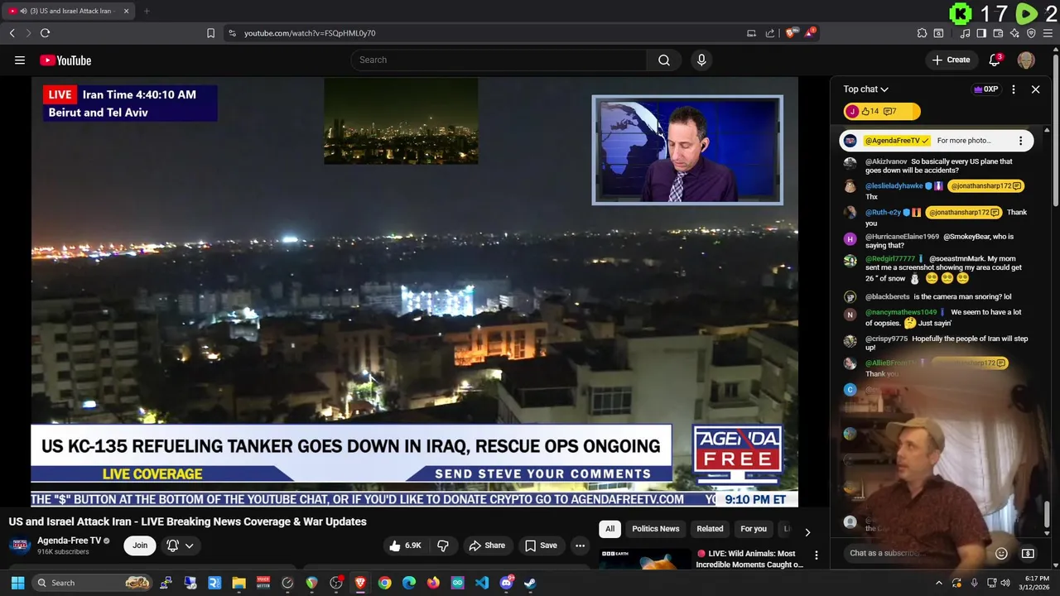Image resolution: width=1060 pixels, height=596 pixels.
Task: Open the Brave VPN shield icon
Action: pos(1031,33)
